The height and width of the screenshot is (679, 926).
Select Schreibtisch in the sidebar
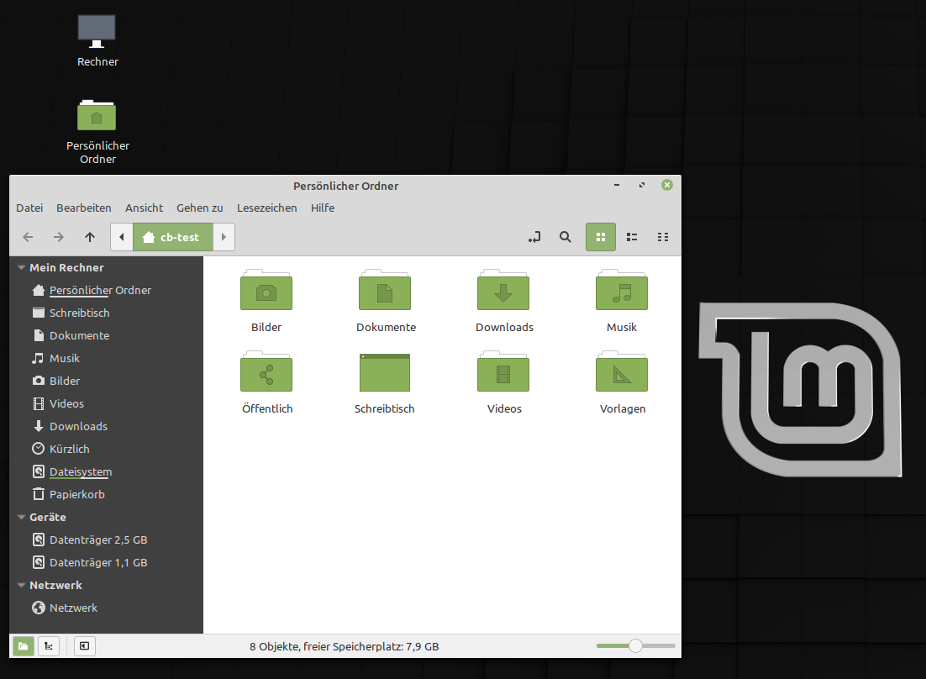[x=107, y=313]
